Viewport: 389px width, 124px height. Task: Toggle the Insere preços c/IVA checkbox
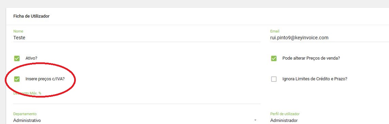pos(17,79)
